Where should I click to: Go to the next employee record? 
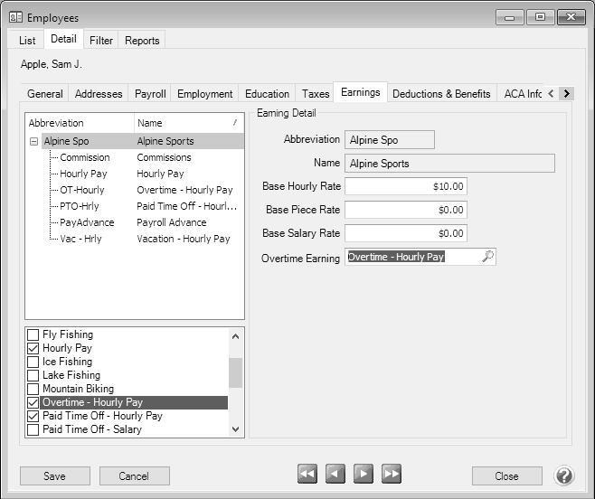click(x=363, y=475)
